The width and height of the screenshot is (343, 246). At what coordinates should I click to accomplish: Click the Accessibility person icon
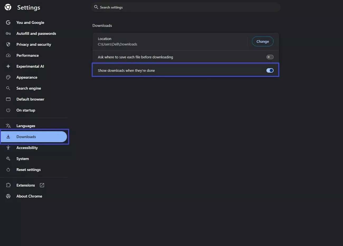click(8, 147)
